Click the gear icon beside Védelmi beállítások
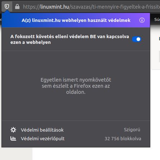160x160 pixels. click(x=13, y=130)
